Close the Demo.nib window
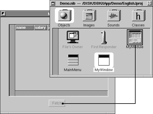153x114 pixels. coord(150,3)
